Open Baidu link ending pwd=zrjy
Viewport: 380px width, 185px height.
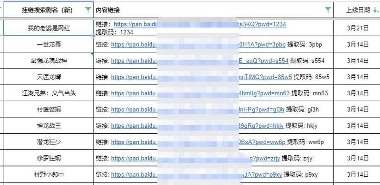[196, 158]
